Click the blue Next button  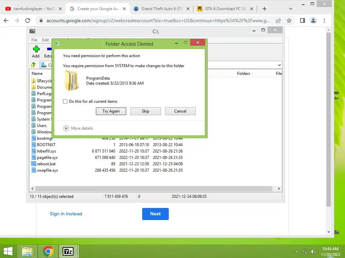click(155, 214)
